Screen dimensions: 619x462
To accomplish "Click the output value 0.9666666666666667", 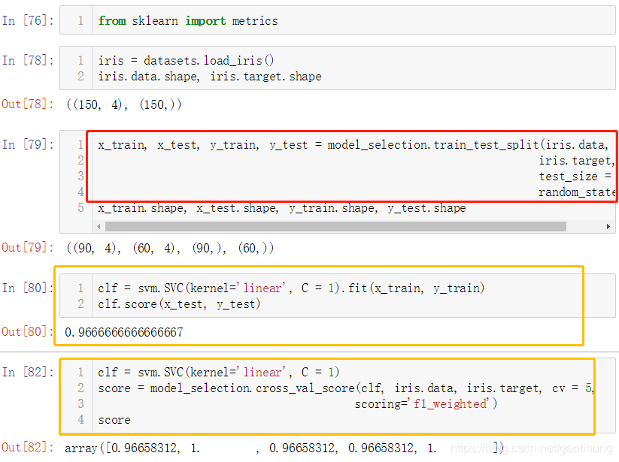I will (124, 332).
